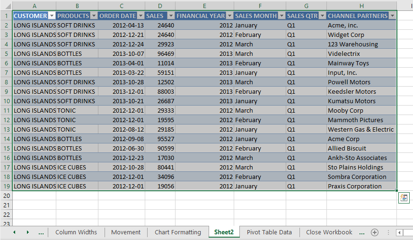Select column D header
This screenshot has height=240, width=413.
[160, 6]
